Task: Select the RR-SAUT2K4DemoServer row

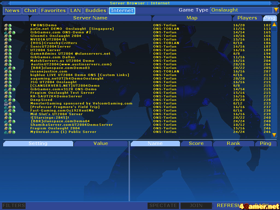Action: [x=138, y=97]
